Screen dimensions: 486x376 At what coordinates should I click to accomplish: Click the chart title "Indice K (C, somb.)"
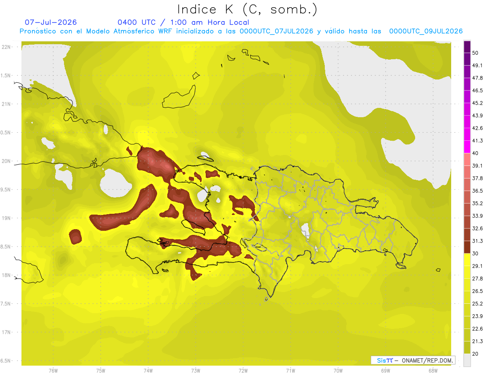(247, 9)
